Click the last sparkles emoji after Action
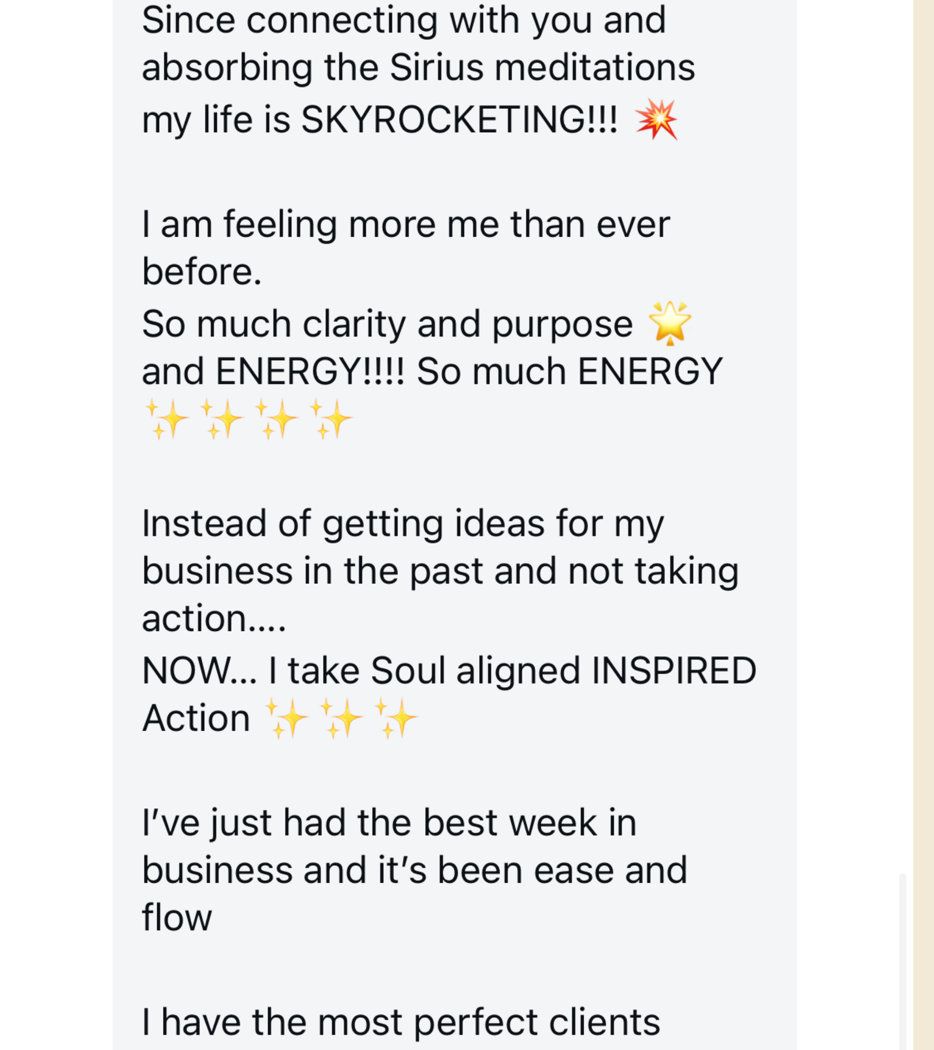 pos(396,717)
